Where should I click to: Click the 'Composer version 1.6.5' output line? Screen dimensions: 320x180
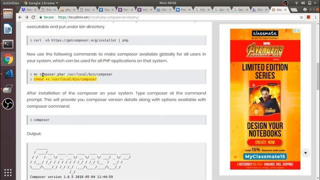(71, 176)
